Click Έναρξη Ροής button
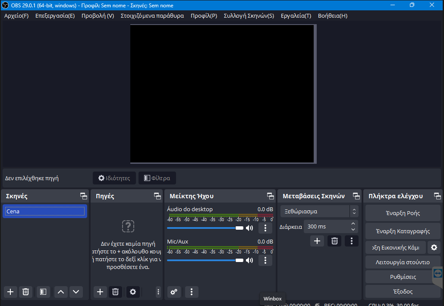The height and width of the screenshot is (306, 444). [x=403, y=213]
